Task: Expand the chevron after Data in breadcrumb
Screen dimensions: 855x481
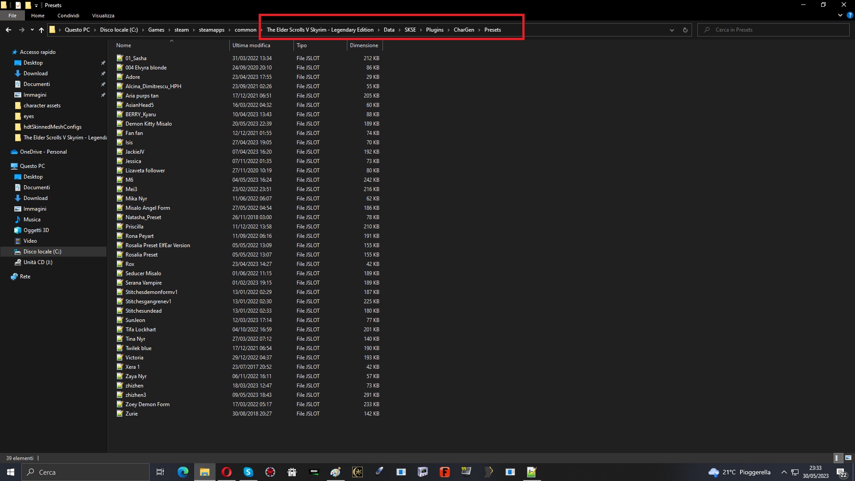Action: click(399, 30)
